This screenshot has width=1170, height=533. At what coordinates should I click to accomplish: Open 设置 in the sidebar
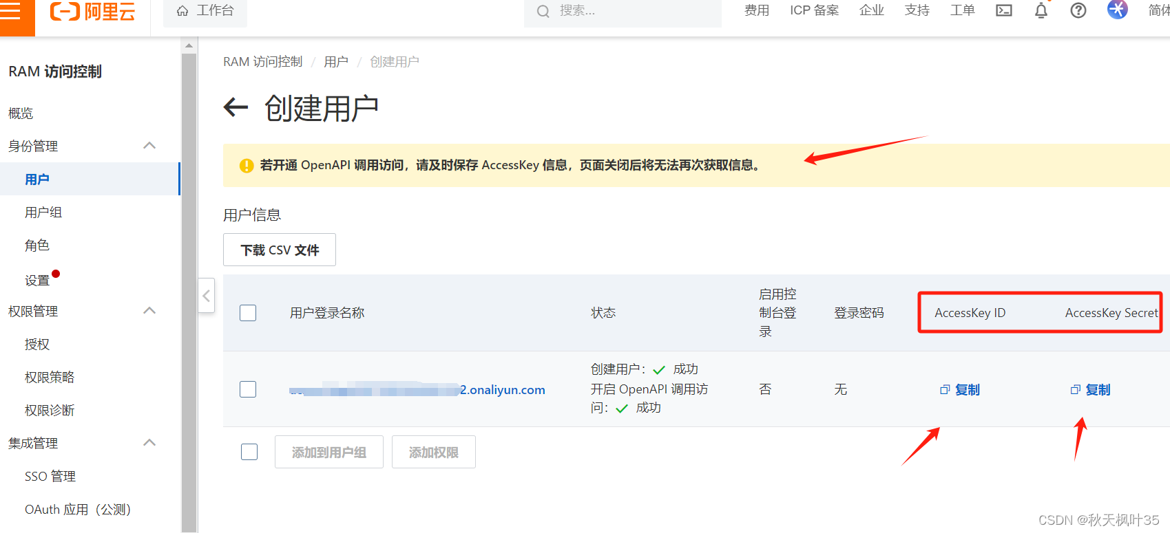coord(37,280)
